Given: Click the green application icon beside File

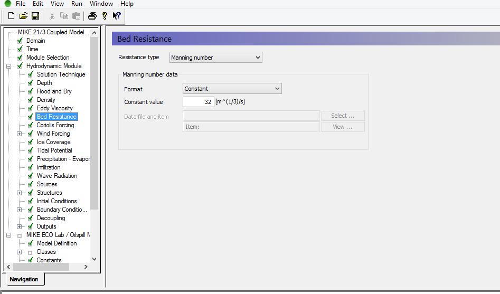Looking at the screenshot, I should coord(8,4).
